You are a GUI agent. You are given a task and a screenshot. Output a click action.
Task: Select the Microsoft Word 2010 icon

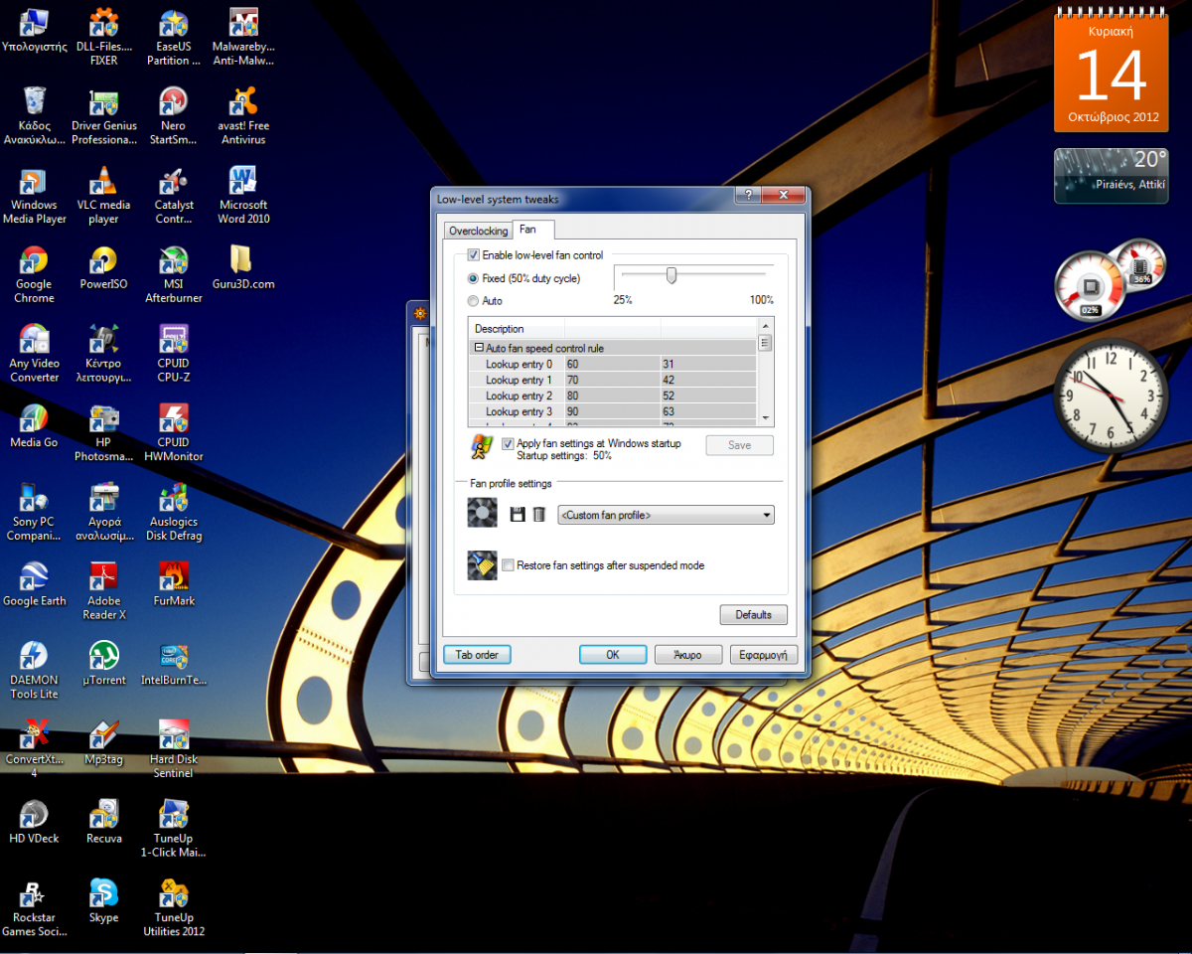(x=243, y=196)
